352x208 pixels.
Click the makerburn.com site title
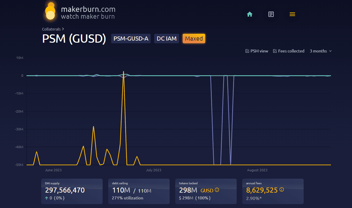click(x=88, y=9)
